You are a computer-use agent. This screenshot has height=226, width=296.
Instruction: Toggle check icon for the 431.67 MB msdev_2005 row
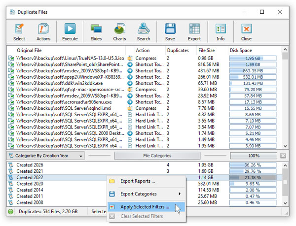(x=11, y=71)
